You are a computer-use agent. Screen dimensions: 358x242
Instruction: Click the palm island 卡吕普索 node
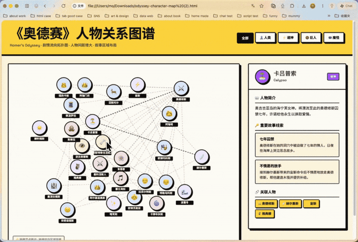(x=92, y=122)
